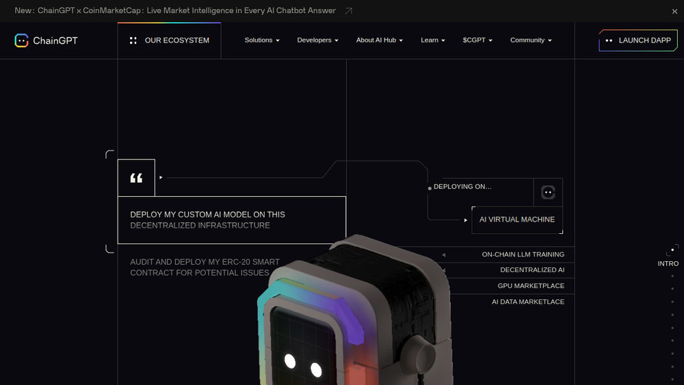Select ON-CHAIN LLM TRAINING item

[523, 254]
